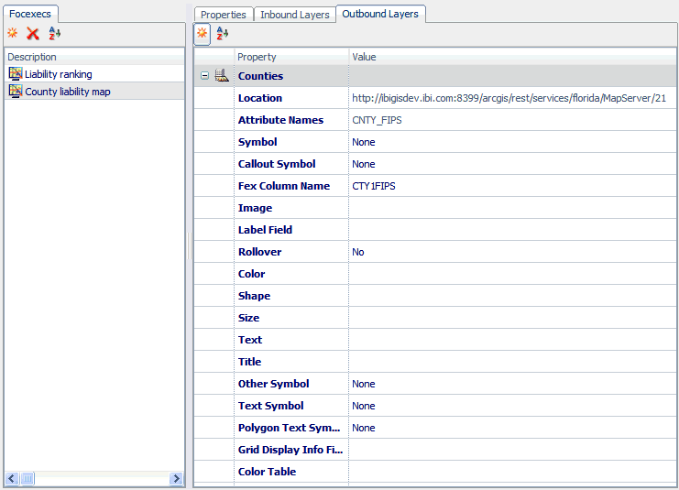Select the Symbol property label

click(257, 142)
